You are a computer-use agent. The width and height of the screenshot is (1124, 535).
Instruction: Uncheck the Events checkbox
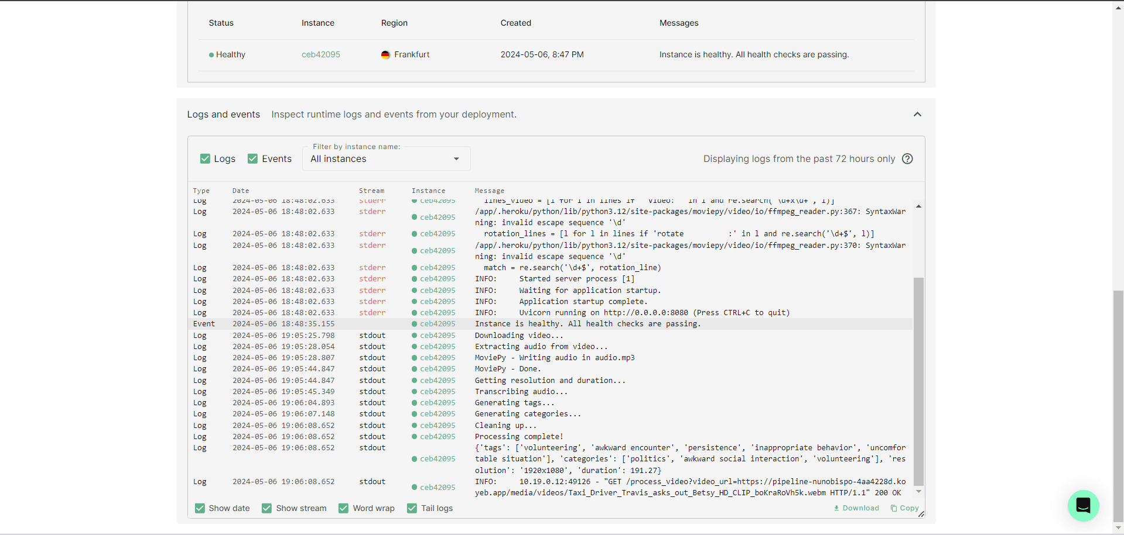[x=253, y=159]
